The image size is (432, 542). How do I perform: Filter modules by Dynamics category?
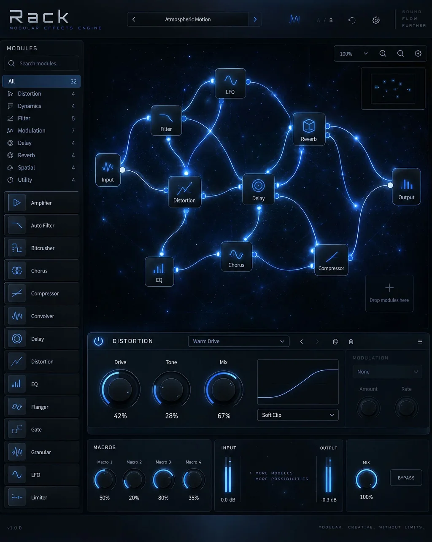click(41, 106)
